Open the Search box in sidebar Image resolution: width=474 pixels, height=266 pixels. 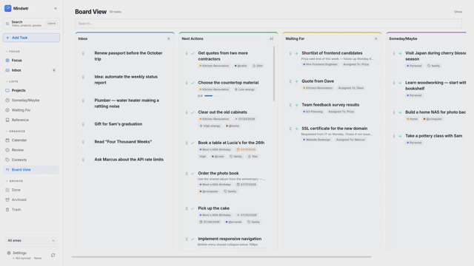click(31, 24)
